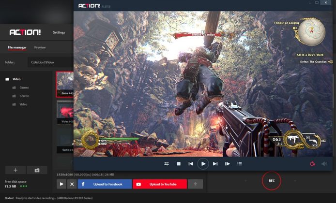The image size is (336, 203).
Task: Close the Action! player window
Action: pyautogui.click(x=326, y=2)
